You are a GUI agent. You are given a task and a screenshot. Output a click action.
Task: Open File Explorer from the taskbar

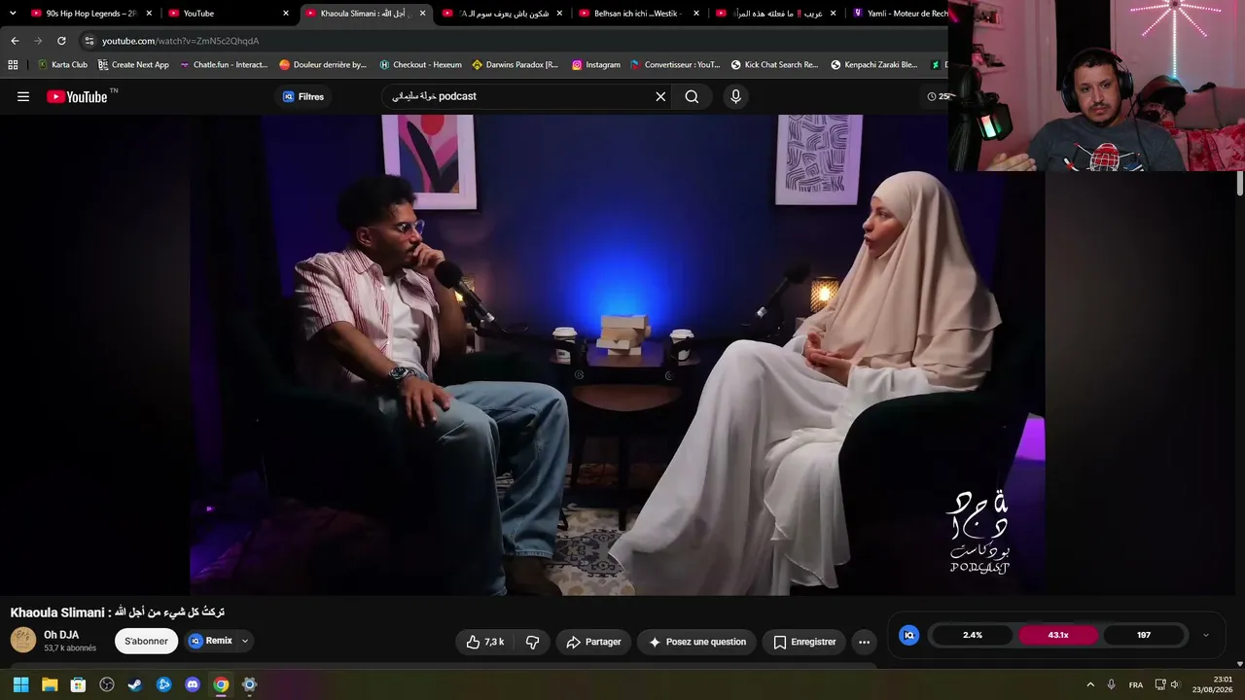[x=50, y=684]
